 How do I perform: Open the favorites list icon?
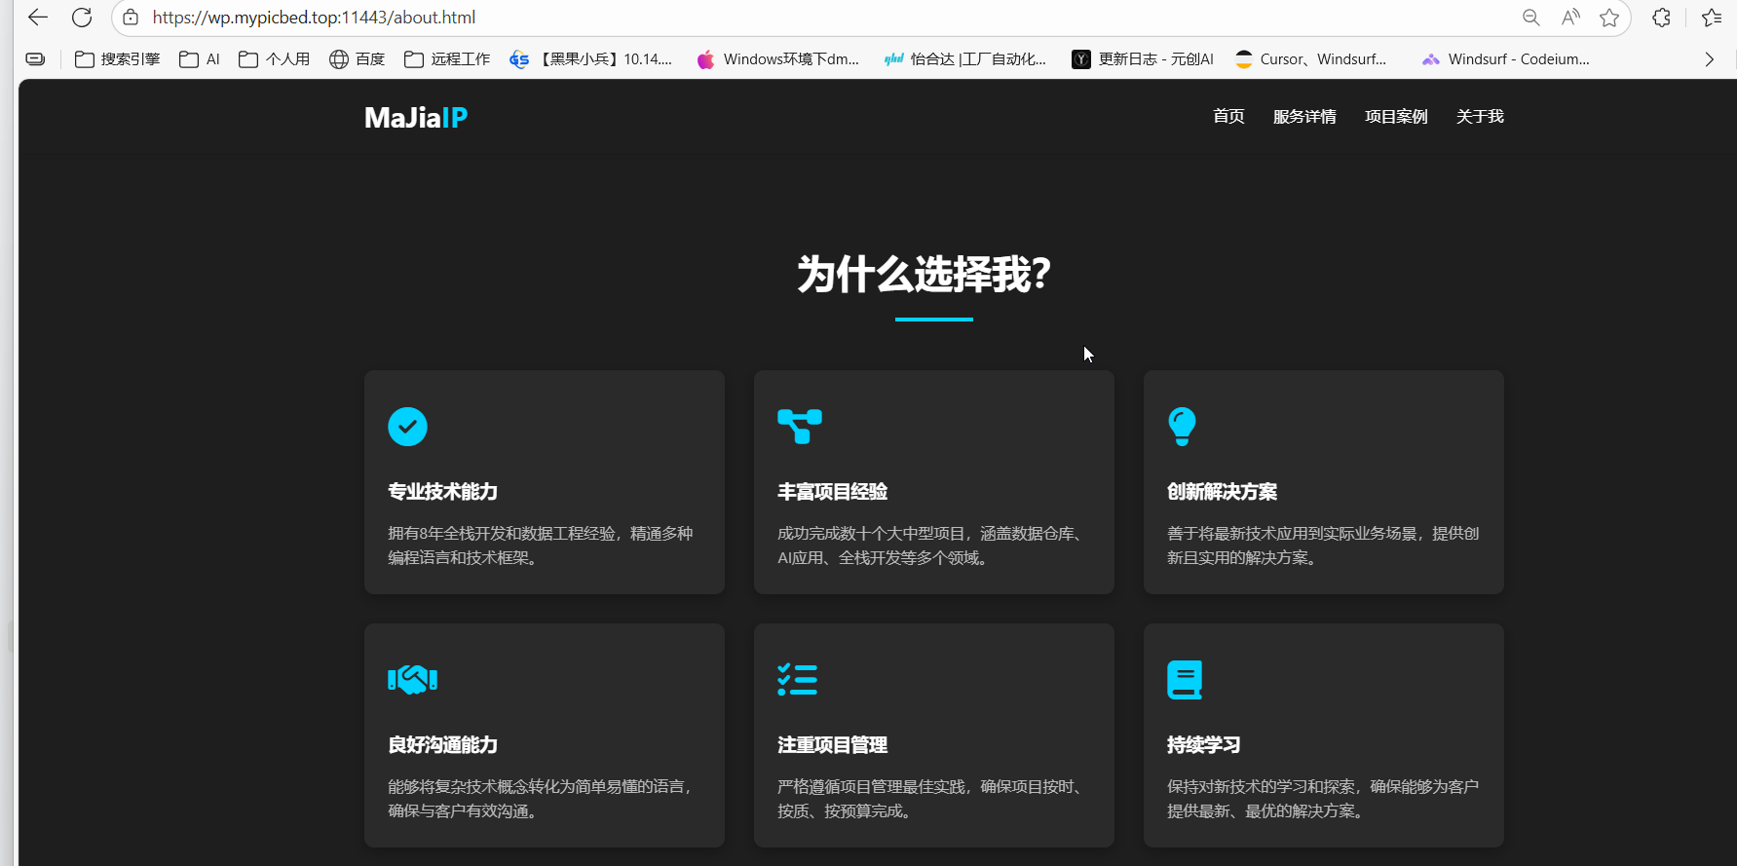pyautogui.click(x=1712, y=18)
